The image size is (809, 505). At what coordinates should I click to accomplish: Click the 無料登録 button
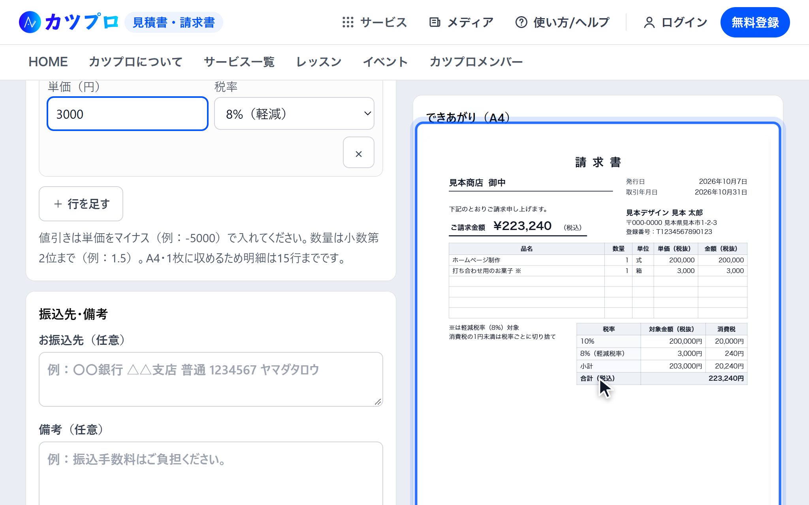[x=755, y=22]
